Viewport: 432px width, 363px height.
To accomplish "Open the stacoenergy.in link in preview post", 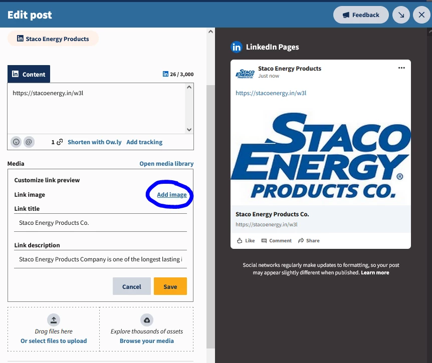I will 271,93.
